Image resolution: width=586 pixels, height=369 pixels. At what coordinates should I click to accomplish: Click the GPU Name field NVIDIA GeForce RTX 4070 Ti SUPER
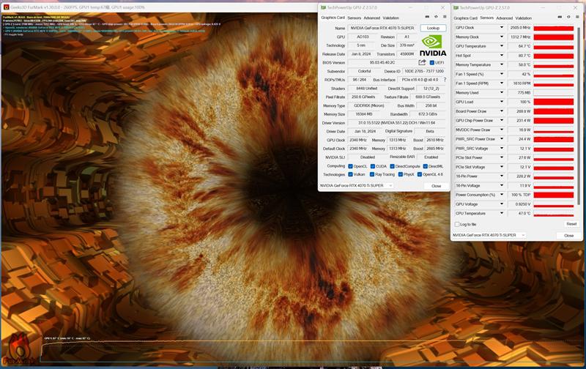[x=382, y=28]
